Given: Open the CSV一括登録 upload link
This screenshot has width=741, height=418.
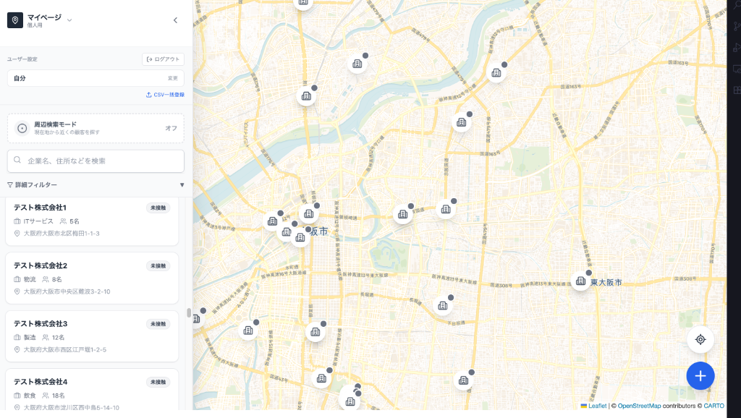Looking at the screenshot, I should tap(164, 94).
